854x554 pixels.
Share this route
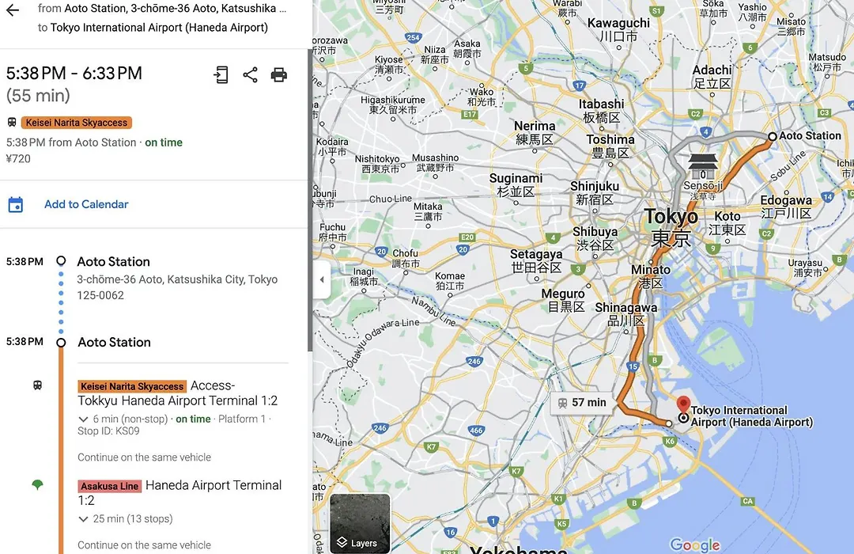pyautogui.click(x=250, y=74)
